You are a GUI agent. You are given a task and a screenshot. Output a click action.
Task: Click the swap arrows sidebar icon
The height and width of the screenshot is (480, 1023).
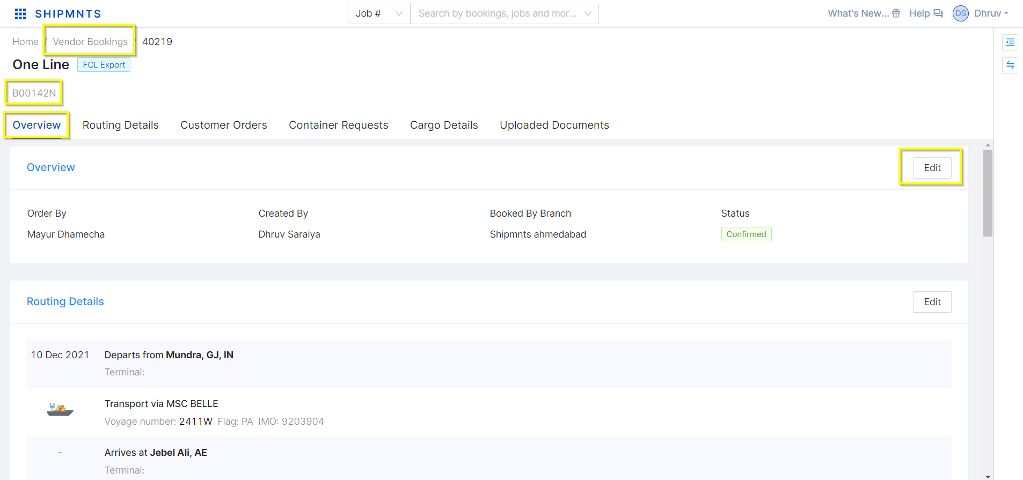click(1010, 65)
